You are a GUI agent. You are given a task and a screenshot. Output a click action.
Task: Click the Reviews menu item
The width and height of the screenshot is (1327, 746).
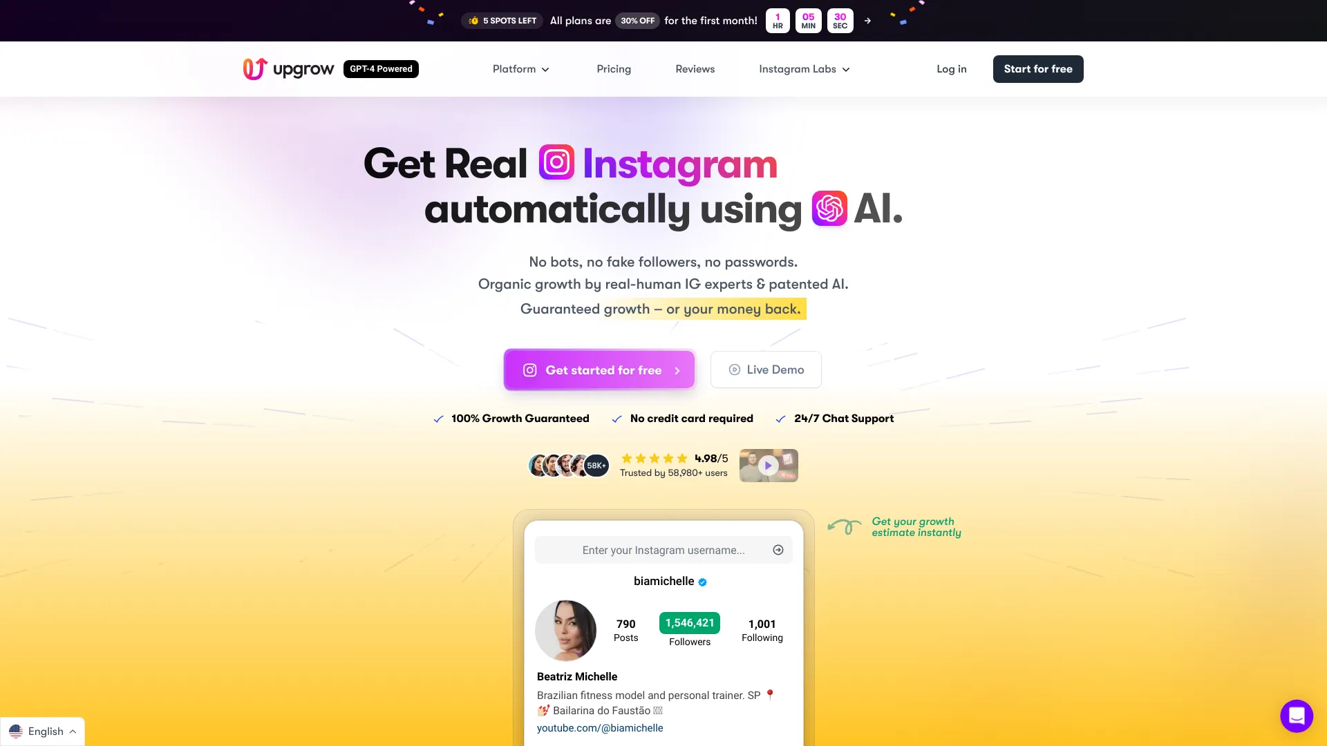pos(695,69)
